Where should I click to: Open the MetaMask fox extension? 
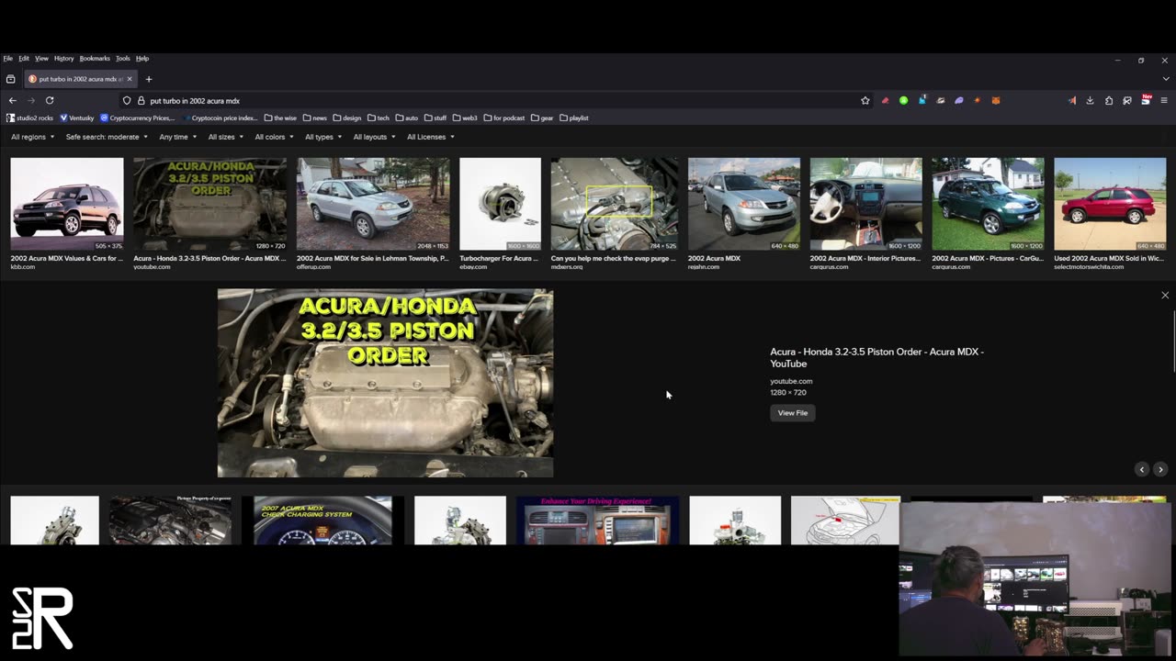(x=995, y=100)
